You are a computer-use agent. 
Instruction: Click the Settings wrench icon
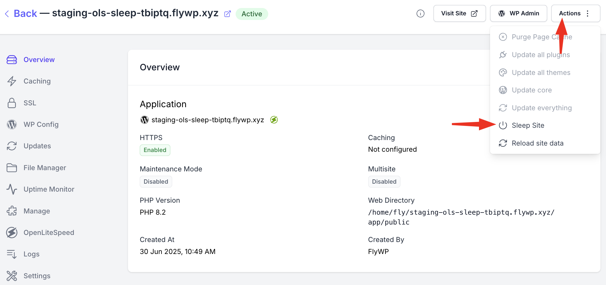(12, 276)
